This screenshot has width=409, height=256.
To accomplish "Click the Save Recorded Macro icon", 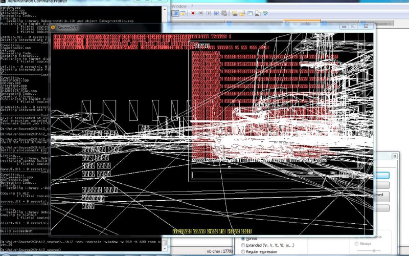I will coord(224,13).
